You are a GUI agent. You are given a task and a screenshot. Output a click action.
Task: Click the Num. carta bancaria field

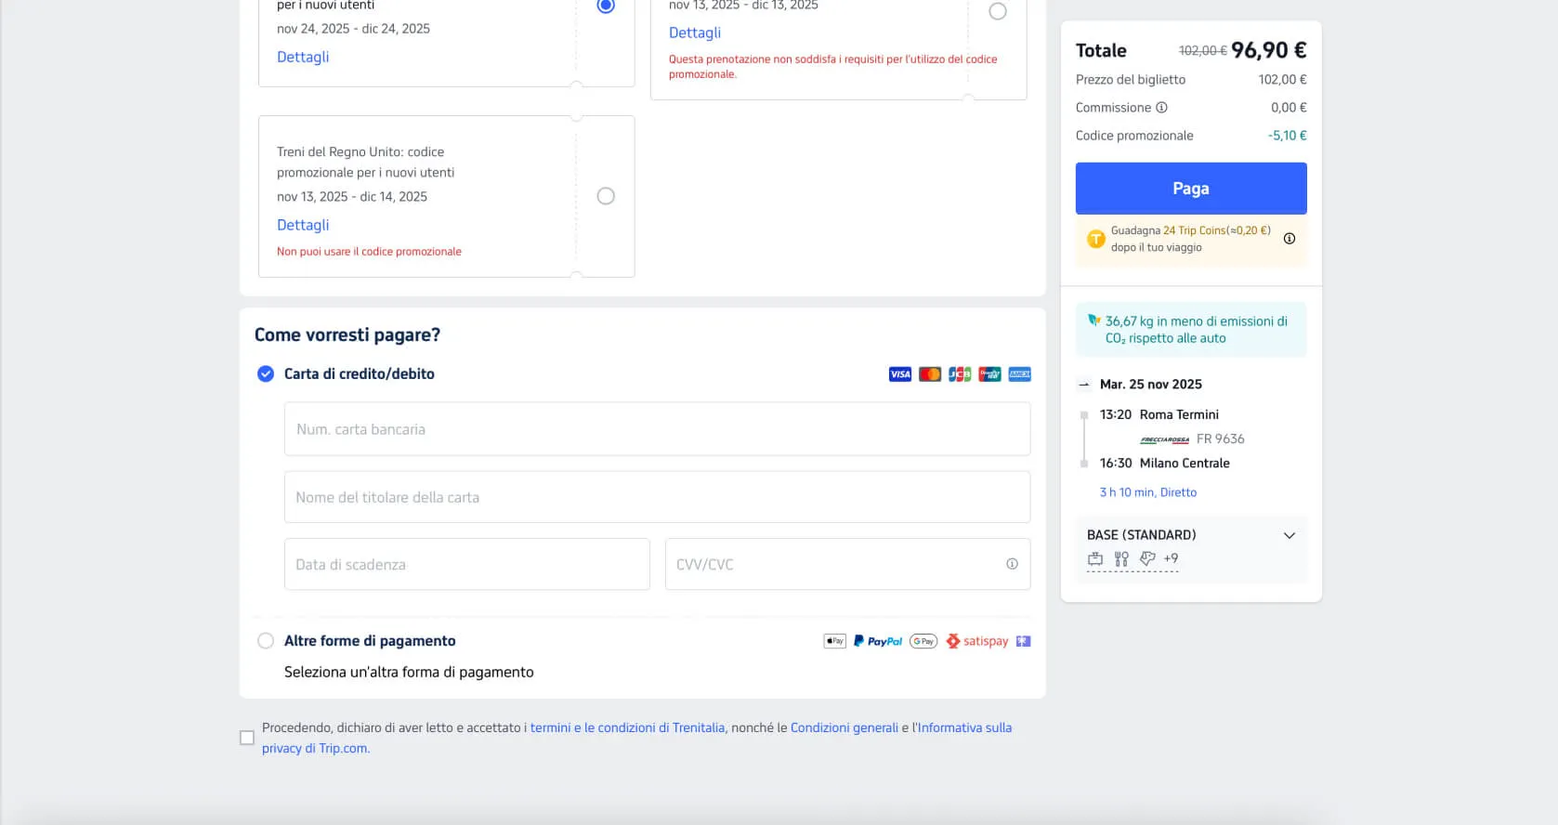[657, 429]
